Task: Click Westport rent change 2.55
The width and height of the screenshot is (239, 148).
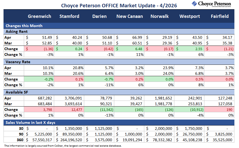Action: click(199, 49)
